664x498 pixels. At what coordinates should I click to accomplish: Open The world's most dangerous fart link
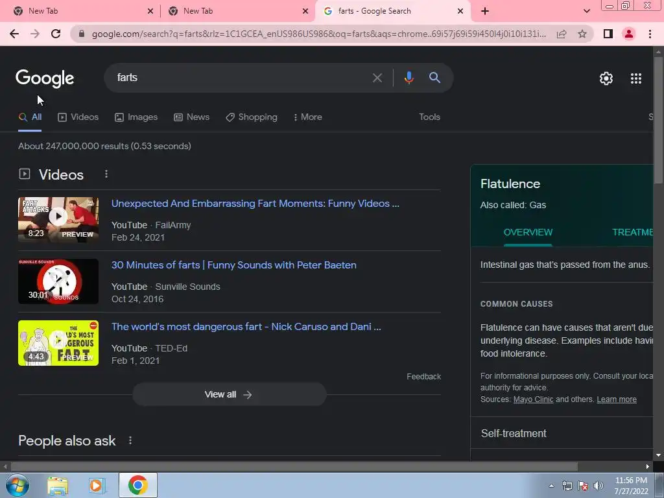click(x=246, y=327)
